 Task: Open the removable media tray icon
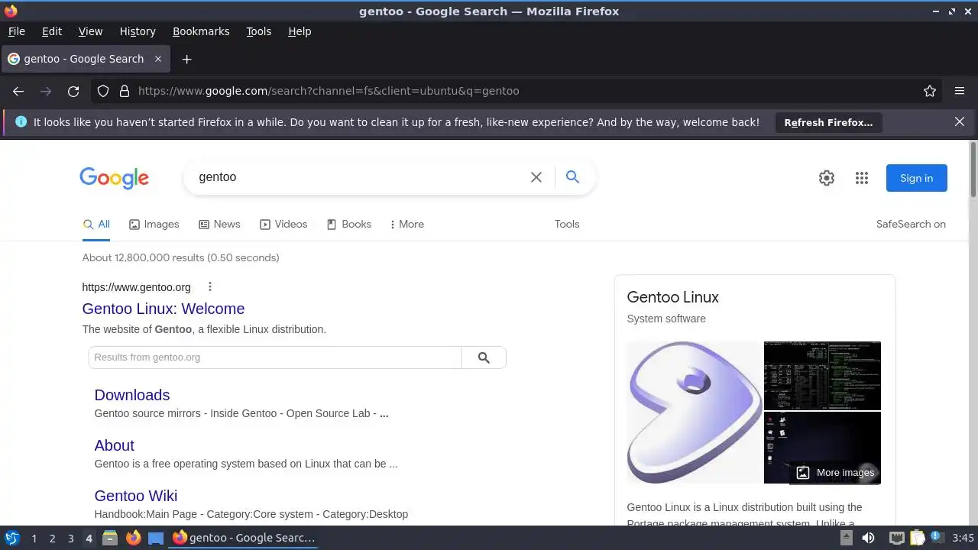[x=846, y=539]
